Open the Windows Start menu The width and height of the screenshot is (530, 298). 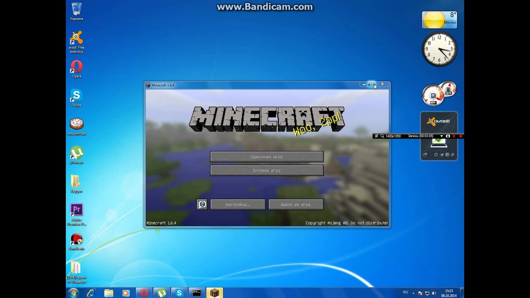pyautogui.click(x=73, y=293)
